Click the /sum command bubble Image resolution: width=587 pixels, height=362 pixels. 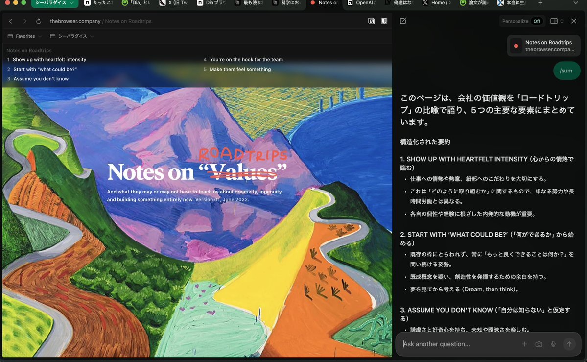point(566,71)
